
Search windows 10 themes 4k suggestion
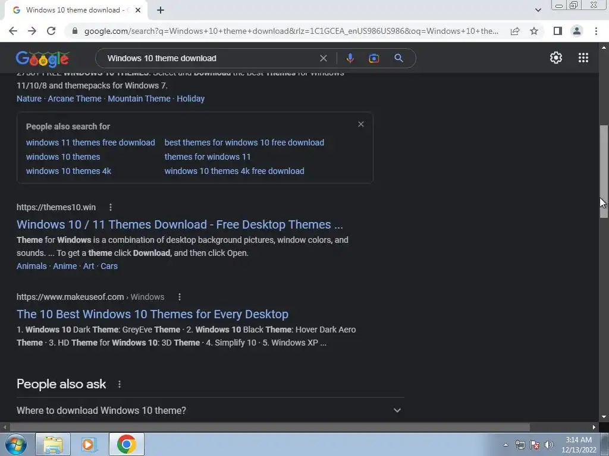(68, 171)
